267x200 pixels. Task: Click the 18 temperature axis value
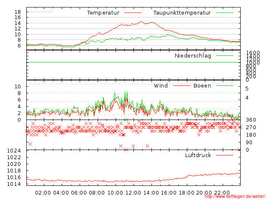(x=18, y=12)
